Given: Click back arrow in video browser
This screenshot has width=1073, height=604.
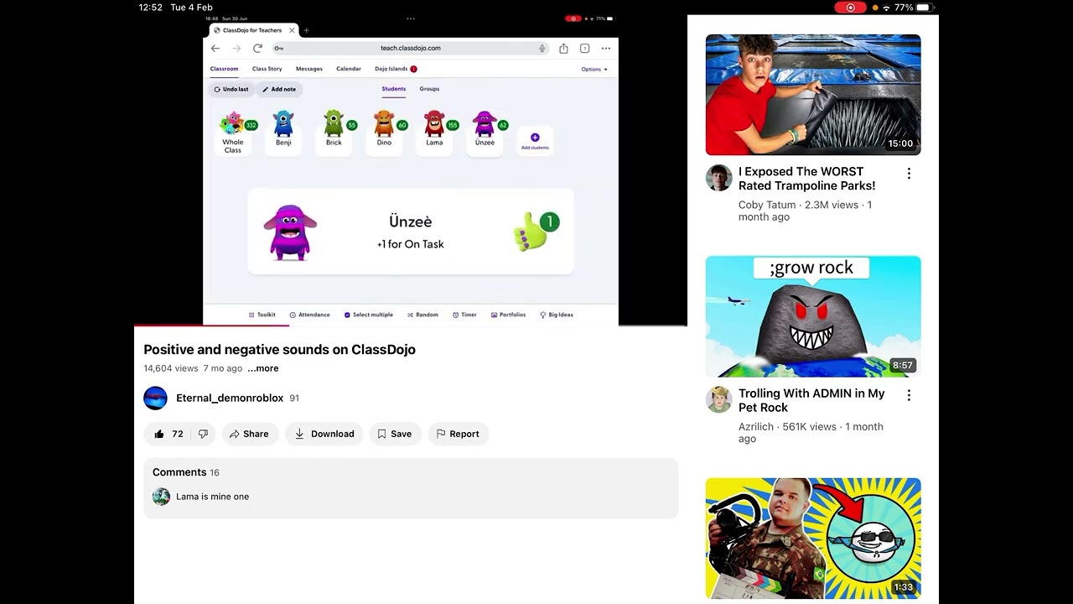Looking at the screenshot, I should pyautogui.click(x=215, y=48).
